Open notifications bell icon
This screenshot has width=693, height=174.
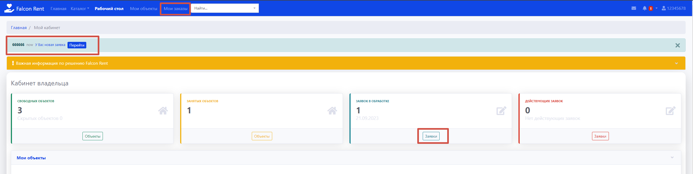645,8
